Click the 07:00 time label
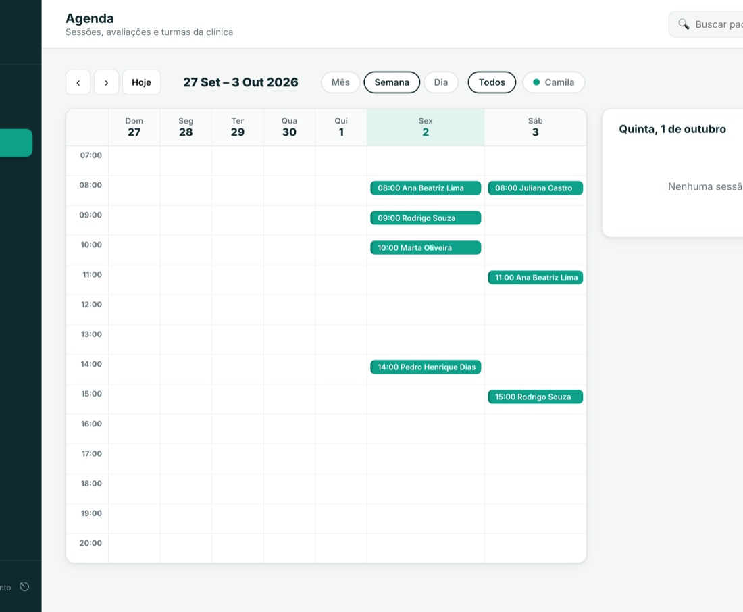Screen dimensions: 743x612 91,155
